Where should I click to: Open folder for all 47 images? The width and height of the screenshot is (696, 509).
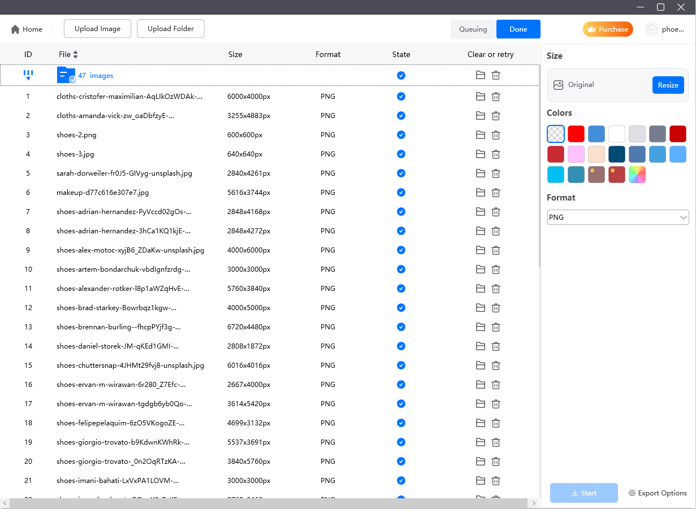coord(481,75)
